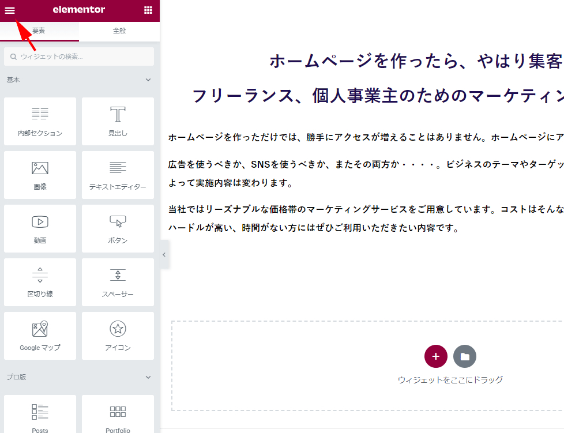Click the widget search field
564x433 pixels.
point(79,57)
